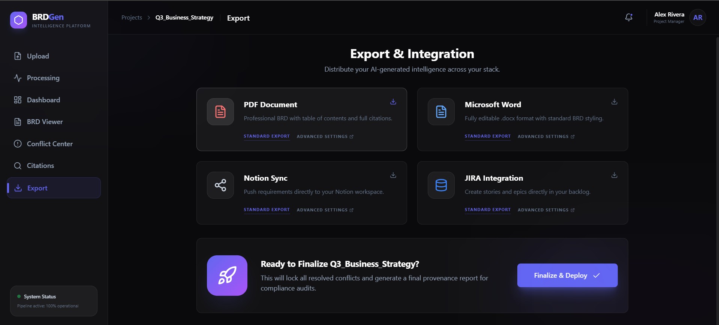Click the BRDGen hexagon logo icon
This screenshot has height=325, width=719.
(18, 20)
